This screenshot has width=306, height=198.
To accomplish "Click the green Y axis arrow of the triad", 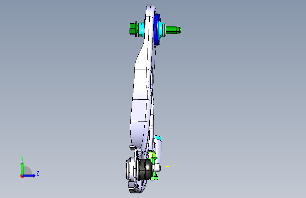I will 22,168.
